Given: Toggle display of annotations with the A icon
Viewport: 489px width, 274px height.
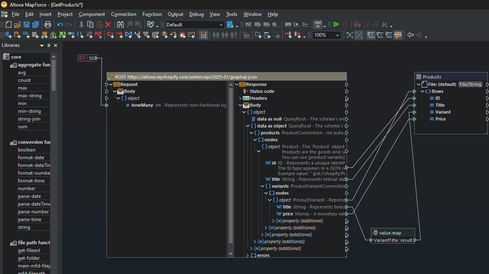Looking at the screenshot, I should point(371,35).
